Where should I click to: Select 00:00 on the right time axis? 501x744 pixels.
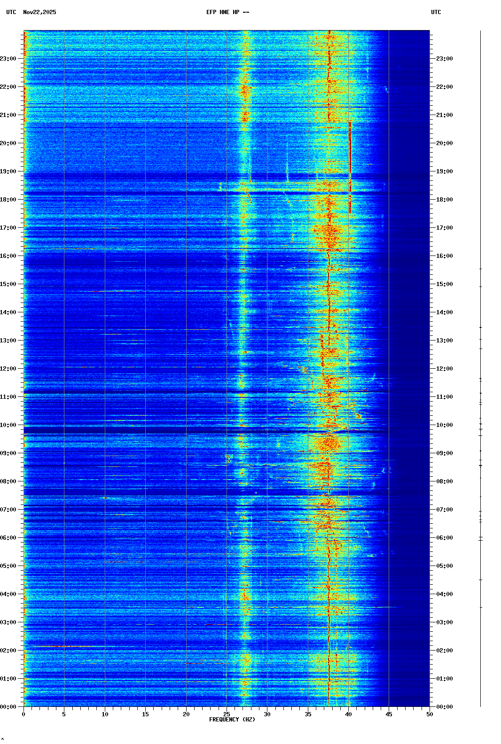(x=444, y=707)
